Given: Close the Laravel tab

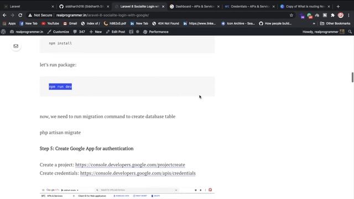Looking at the screenshot, I should [x=53, y=7].
